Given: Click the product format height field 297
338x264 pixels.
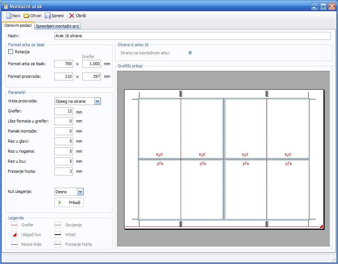Looking at the screenshot, I should pos(92,77).
